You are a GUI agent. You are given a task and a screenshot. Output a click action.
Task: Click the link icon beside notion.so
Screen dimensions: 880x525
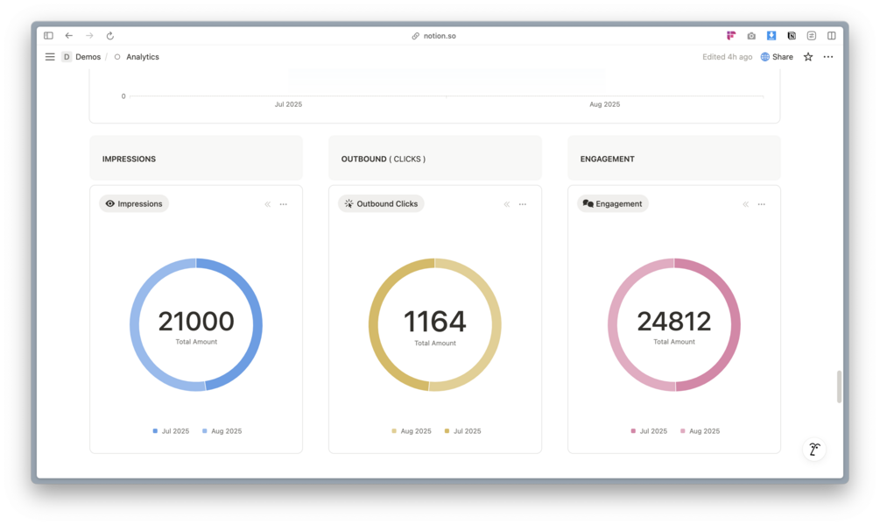415,36
